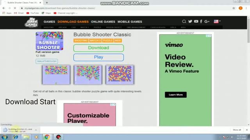Open the Google Plus icon in header
250x140 pixels.
[207, 21]
